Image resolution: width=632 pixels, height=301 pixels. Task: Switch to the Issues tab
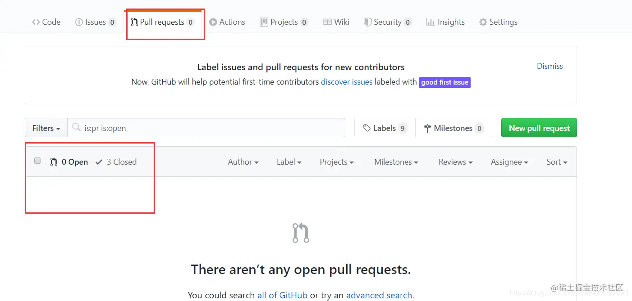pyautogui.click(x=96, y=22)
